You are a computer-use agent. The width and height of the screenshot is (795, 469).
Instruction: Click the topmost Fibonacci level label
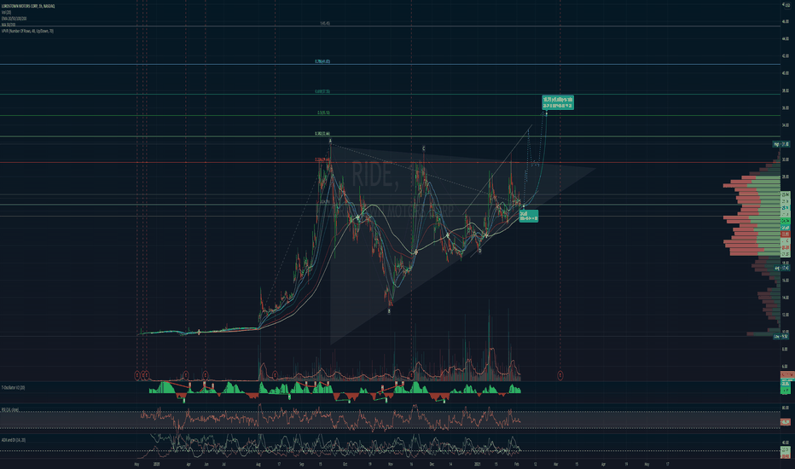click(x=324, y=23)
